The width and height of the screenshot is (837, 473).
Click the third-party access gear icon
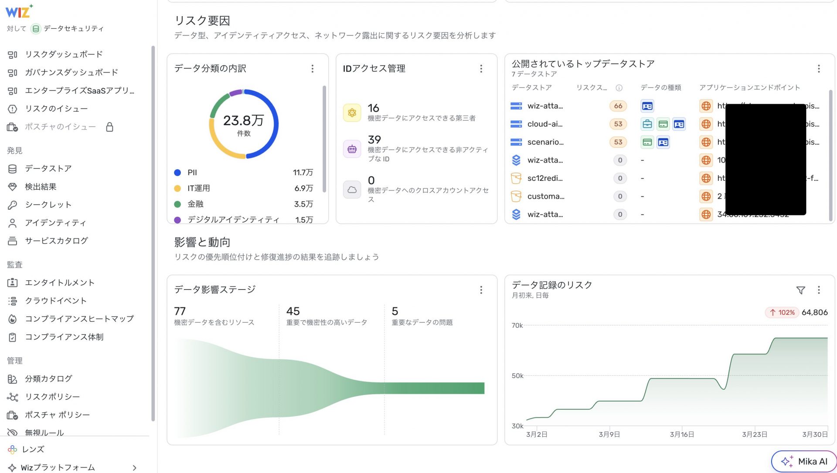click(x=352, y=113)
